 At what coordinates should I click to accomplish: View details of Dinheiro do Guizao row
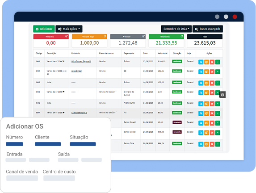pos(201,92)
